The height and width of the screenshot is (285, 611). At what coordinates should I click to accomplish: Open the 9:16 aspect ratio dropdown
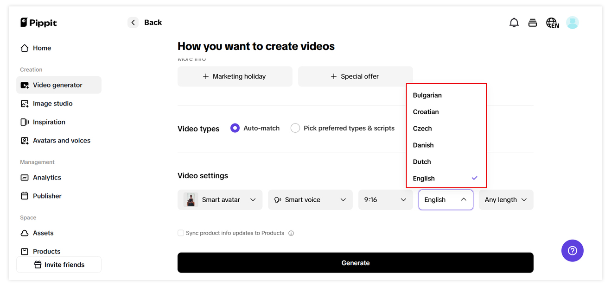(x=385, y=200)
